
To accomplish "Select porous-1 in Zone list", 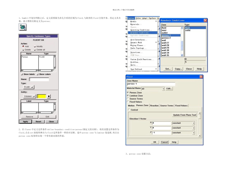I will click(171, 35).
